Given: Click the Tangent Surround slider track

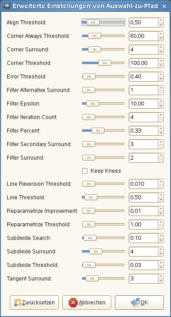Looking at the screenshot, I should 103,279.
